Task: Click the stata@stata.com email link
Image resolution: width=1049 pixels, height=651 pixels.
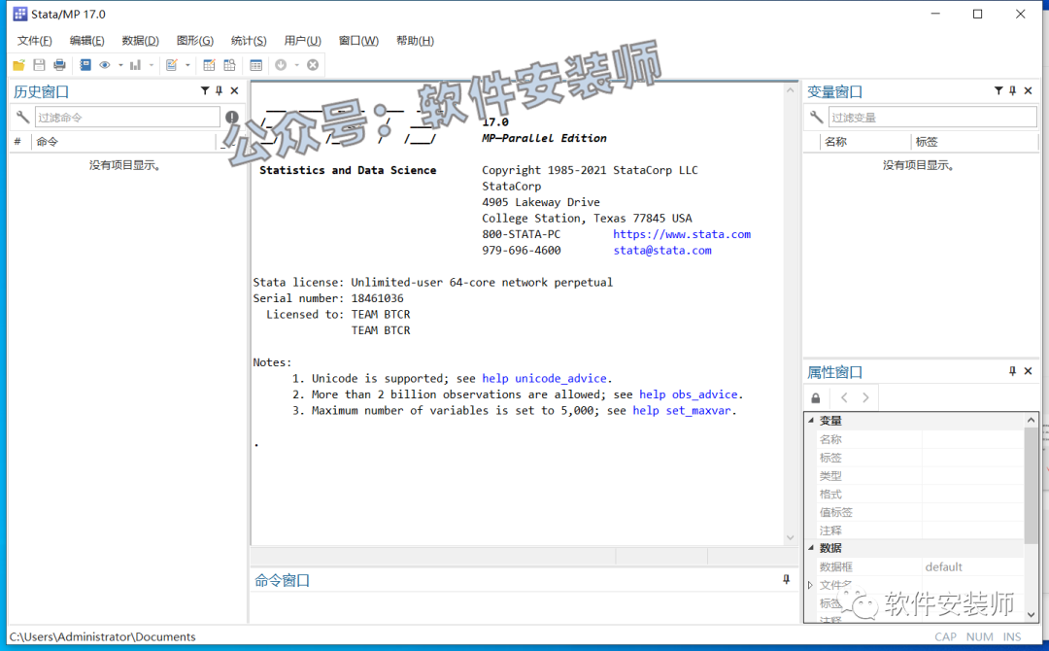Action: (x=662, y=251)
